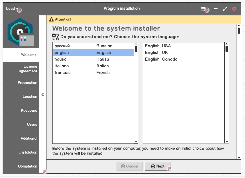Select the Welcome step
The image size is (245, 178).
(x=21, y=55)
